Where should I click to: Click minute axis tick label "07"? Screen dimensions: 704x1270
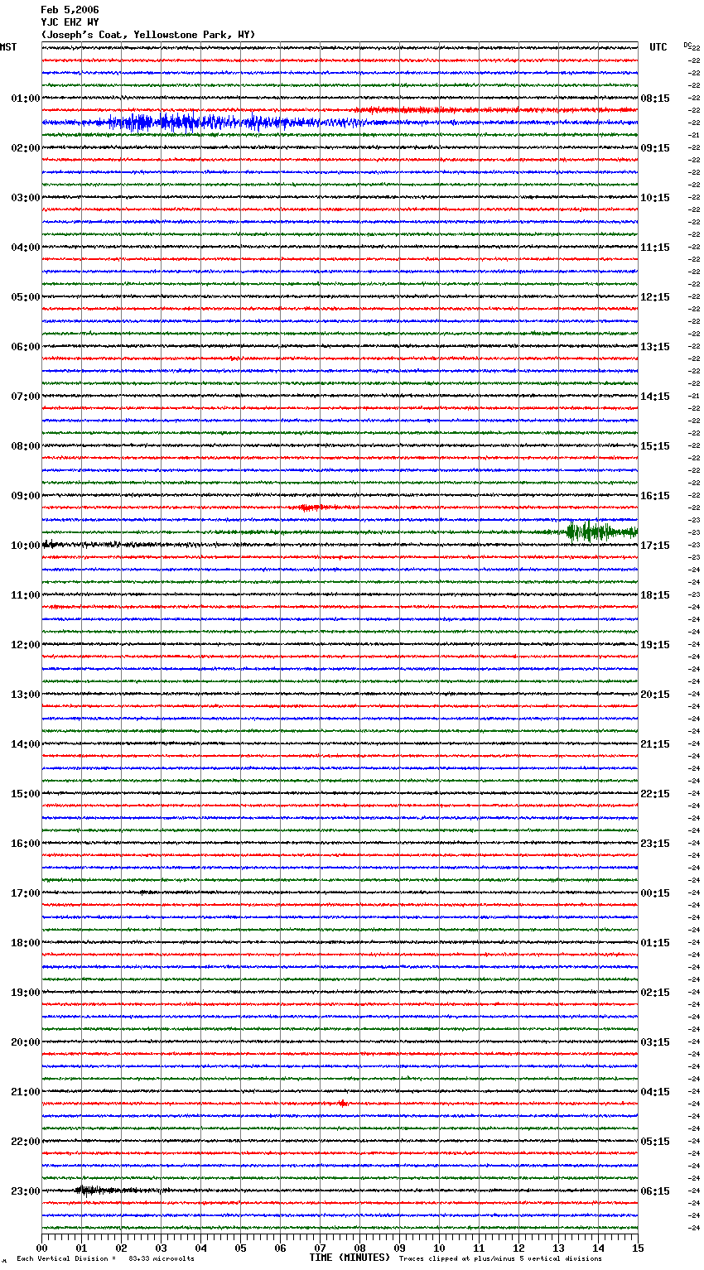(320, 1248)
